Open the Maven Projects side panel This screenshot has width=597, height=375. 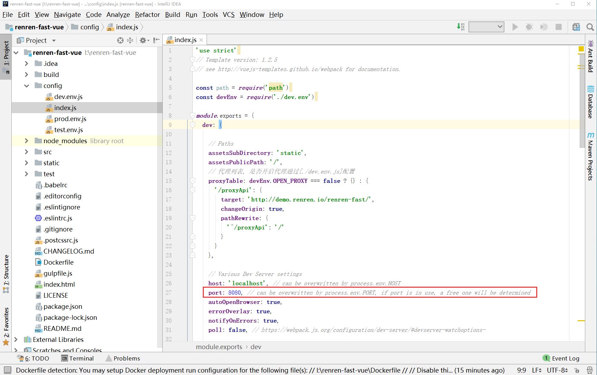[x=591, y=156]
